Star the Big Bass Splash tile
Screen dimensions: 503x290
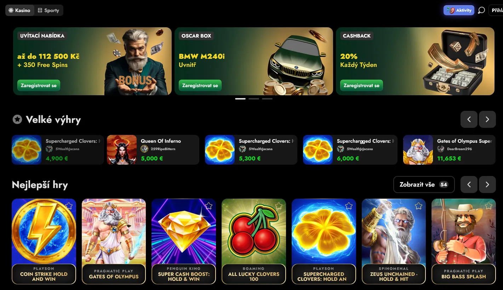[x=489, y=206]
